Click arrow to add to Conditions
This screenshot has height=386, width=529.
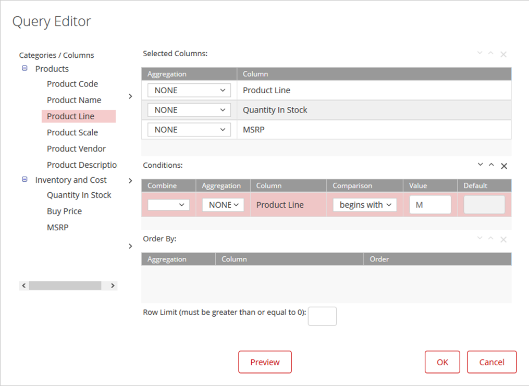(130, 181)
